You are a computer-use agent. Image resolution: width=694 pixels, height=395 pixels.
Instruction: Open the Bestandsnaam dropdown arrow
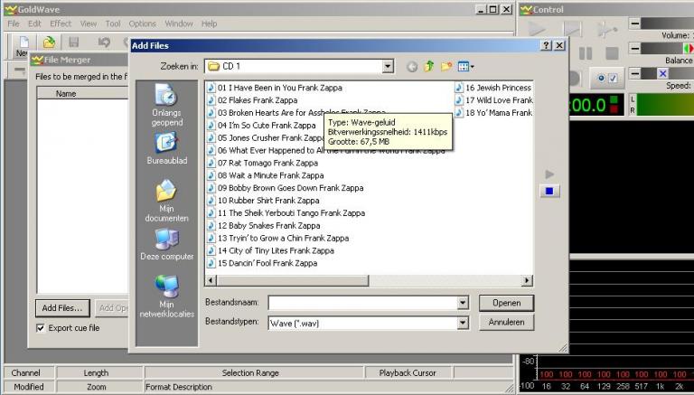click(x=463, y=303)
